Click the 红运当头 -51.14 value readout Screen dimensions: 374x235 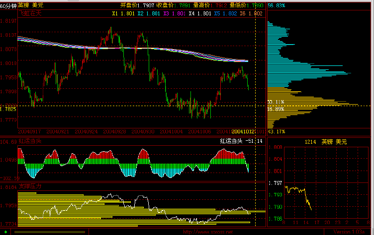(x=241, y=141)
